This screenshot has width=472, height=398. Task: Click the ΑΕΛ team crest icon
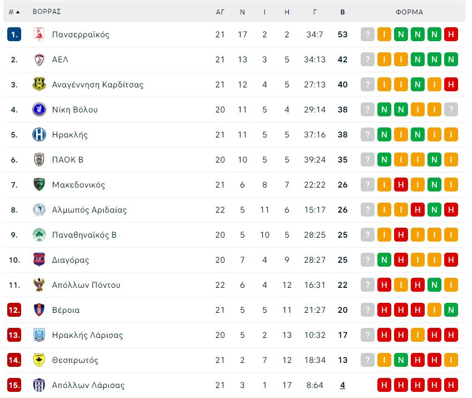coord(39,60)
